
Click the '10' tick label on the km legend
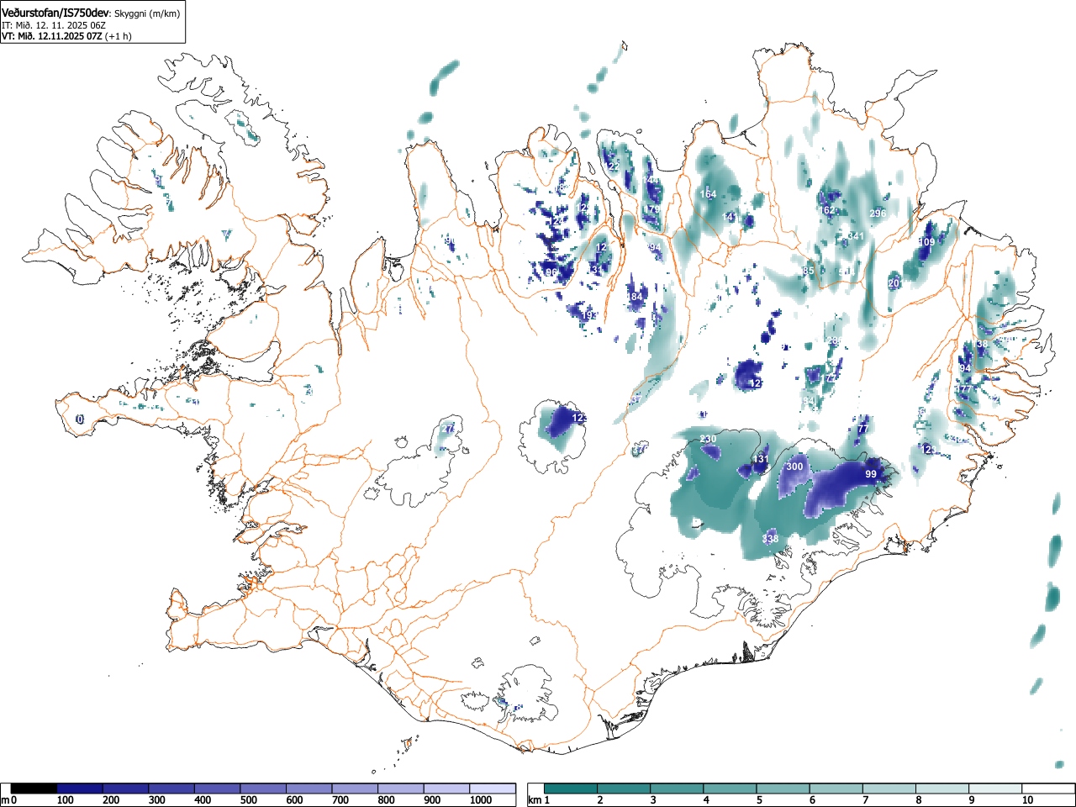pyautogui.click(x=1027, y=800)
